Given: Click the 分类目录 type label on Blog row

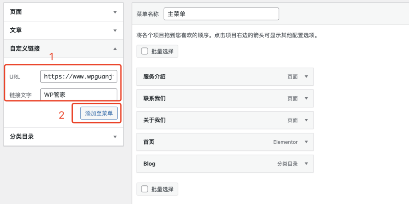Looking at the screenshot, I should 288,164.
